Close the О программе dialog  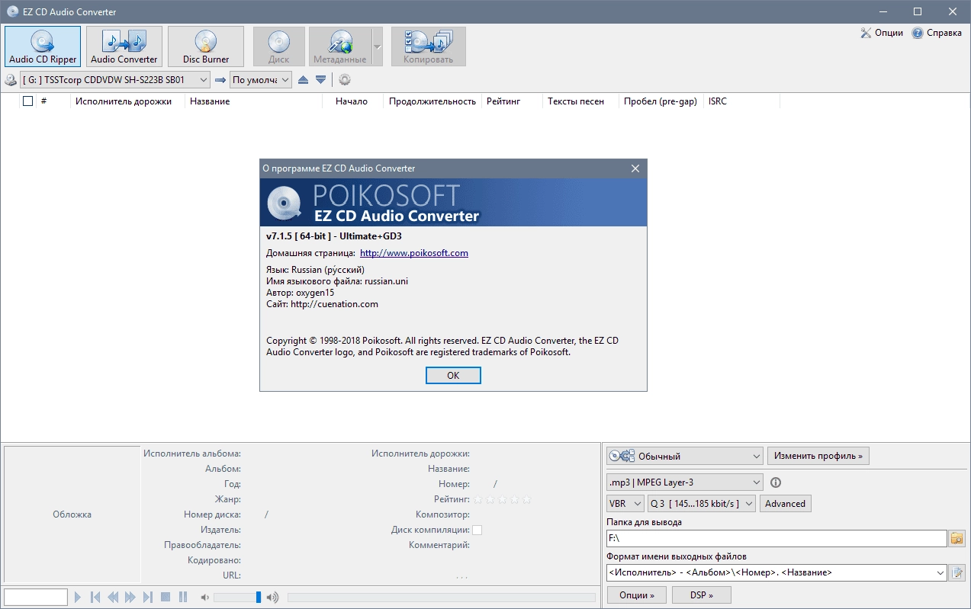635,168
